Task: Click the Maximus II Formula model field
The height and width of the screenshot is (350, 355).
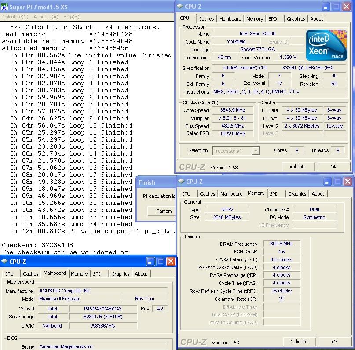Action: 79,299
